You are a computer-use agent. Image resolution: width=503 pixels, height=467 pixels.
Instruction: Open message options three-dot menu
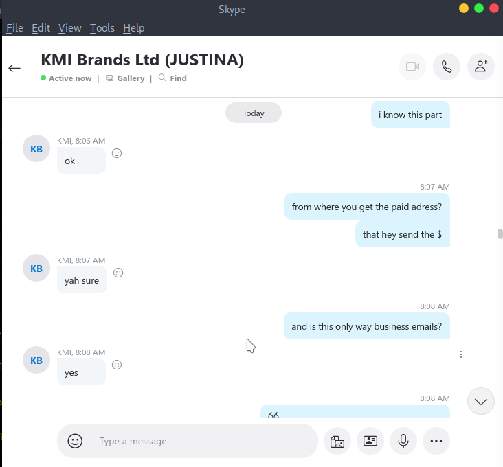coord(461,354)
